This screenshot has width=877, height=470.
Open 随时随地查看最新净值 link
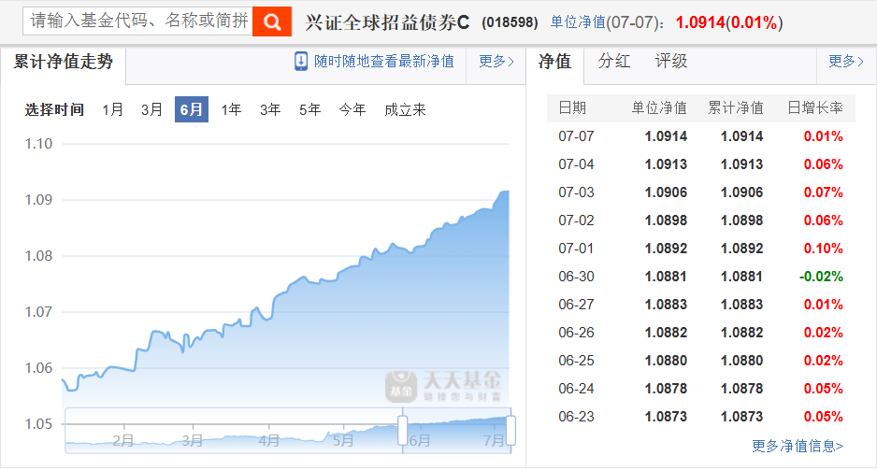pyautogui.click(x=383, y=61)
